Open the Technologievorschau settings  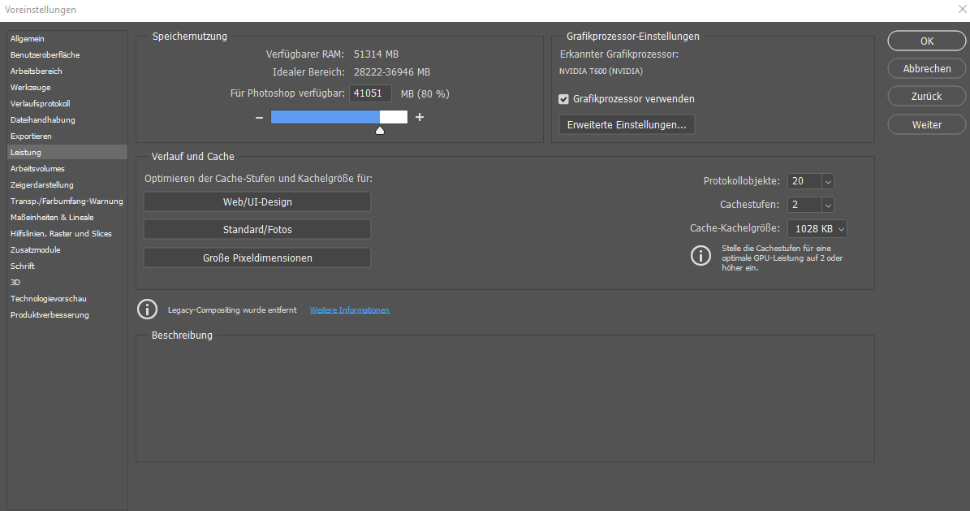[x=67, y=298]
